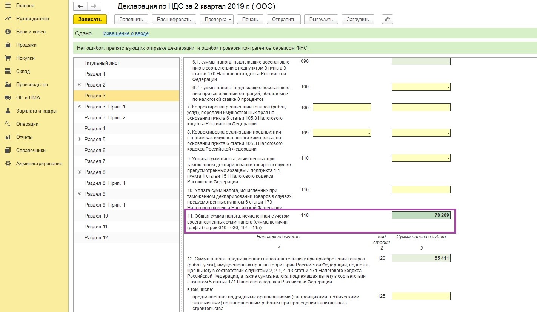Click the line 100 tax amount field
537x312 pixels.
click(421, 87)
